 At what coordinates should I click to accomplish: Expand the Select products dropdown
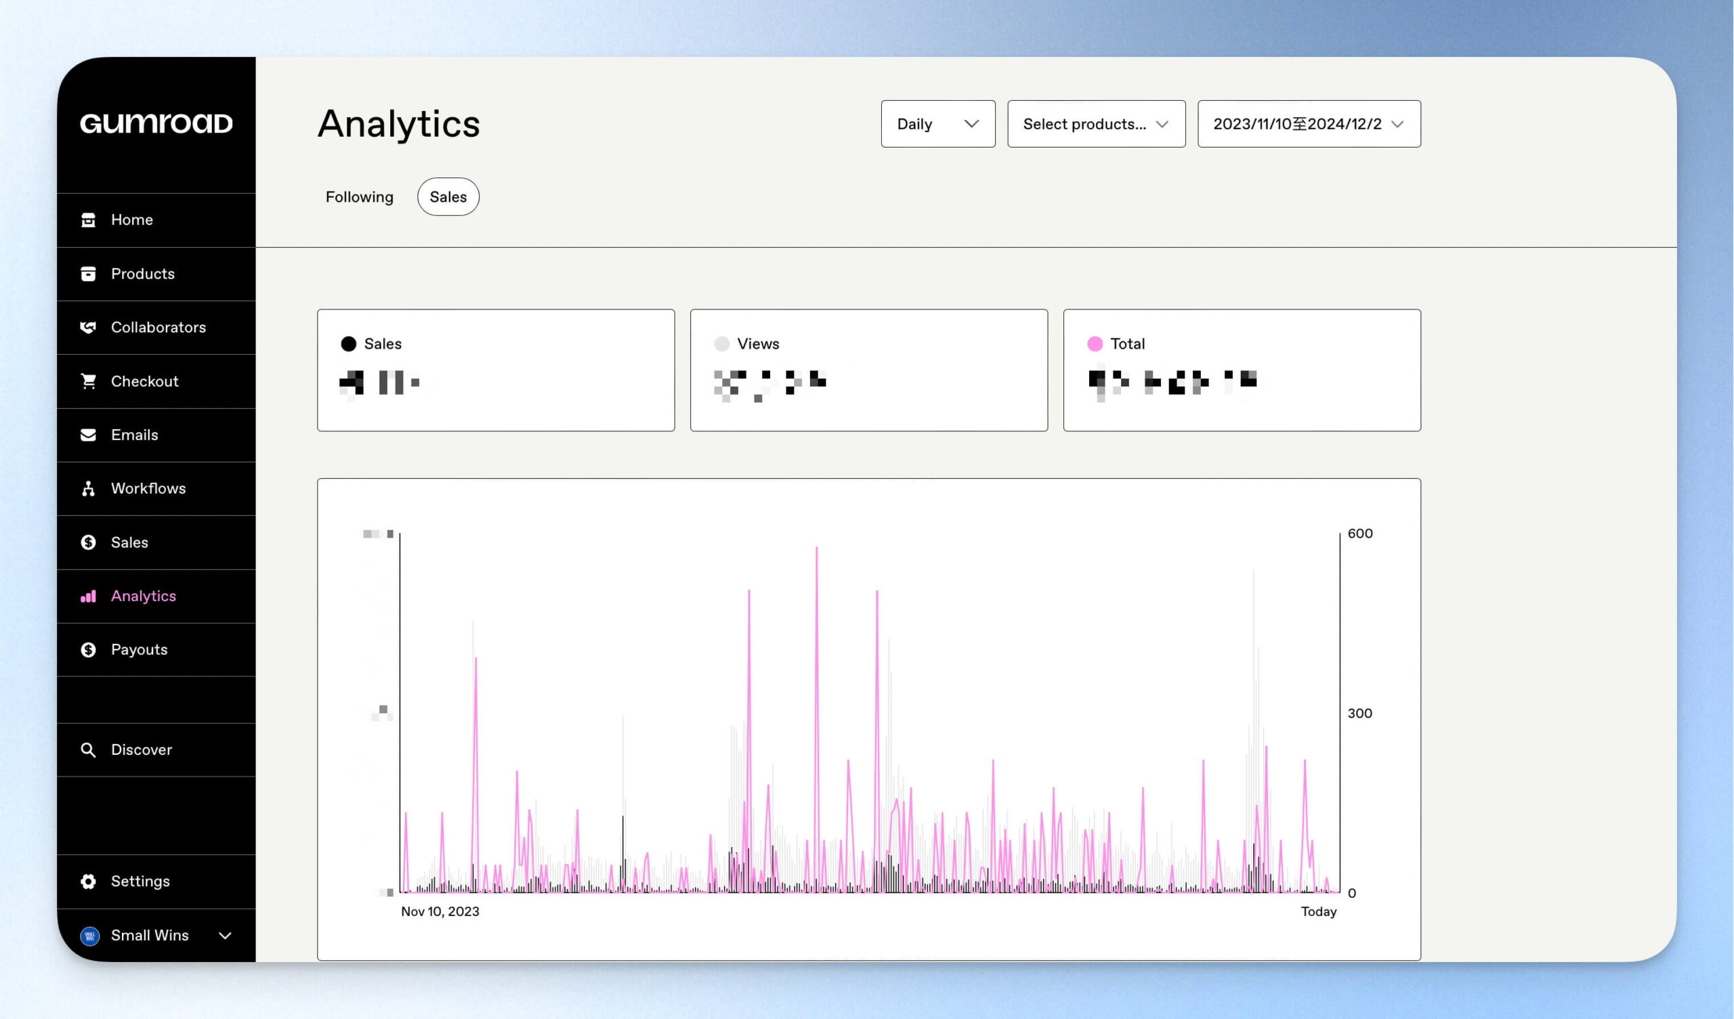click(x=1096, y=124)
